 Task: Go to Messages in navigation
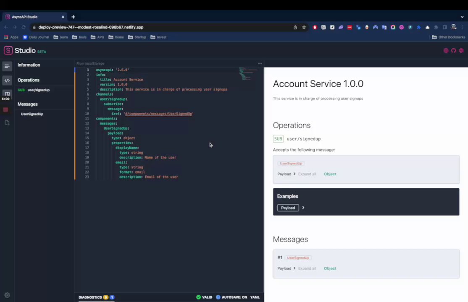pyautogui.click(x=27, y=104)
